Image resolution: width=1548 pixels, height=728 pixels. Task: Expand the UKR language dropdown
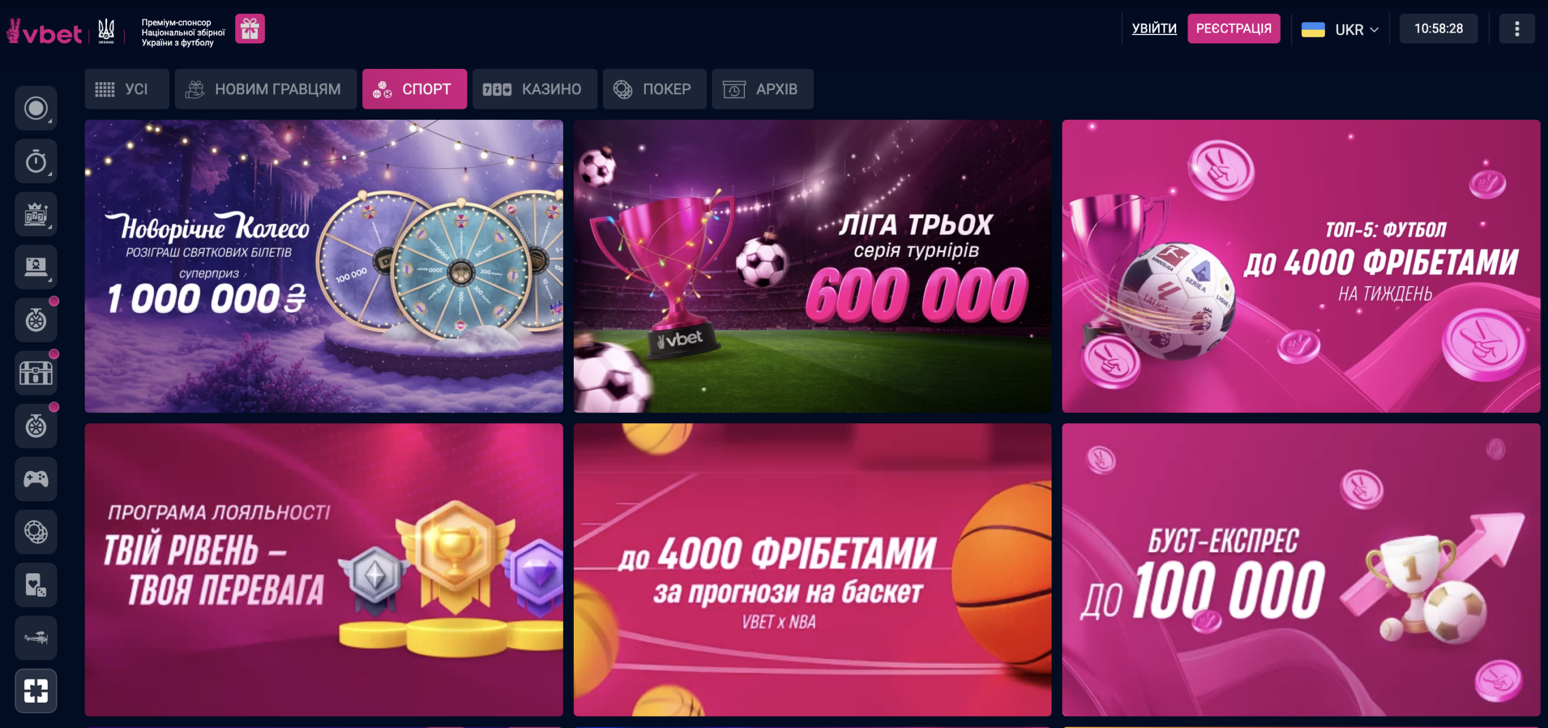click(x=1340, y=29)
